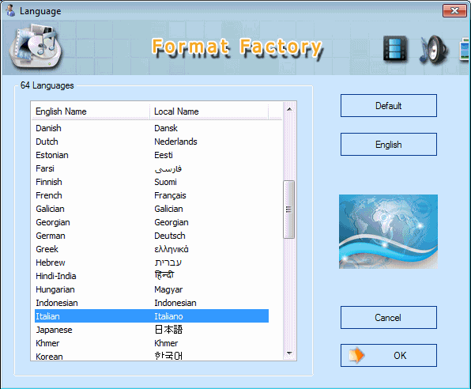The height and width of the screenshot is (389, 471).
Task: Click the orange arrow icon on the OK button
Action: (x=356, y=355)
